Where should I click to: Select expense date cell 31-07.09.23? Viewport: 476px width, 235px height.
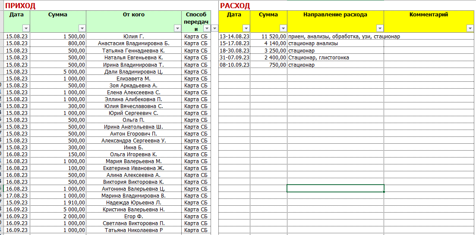234,57
